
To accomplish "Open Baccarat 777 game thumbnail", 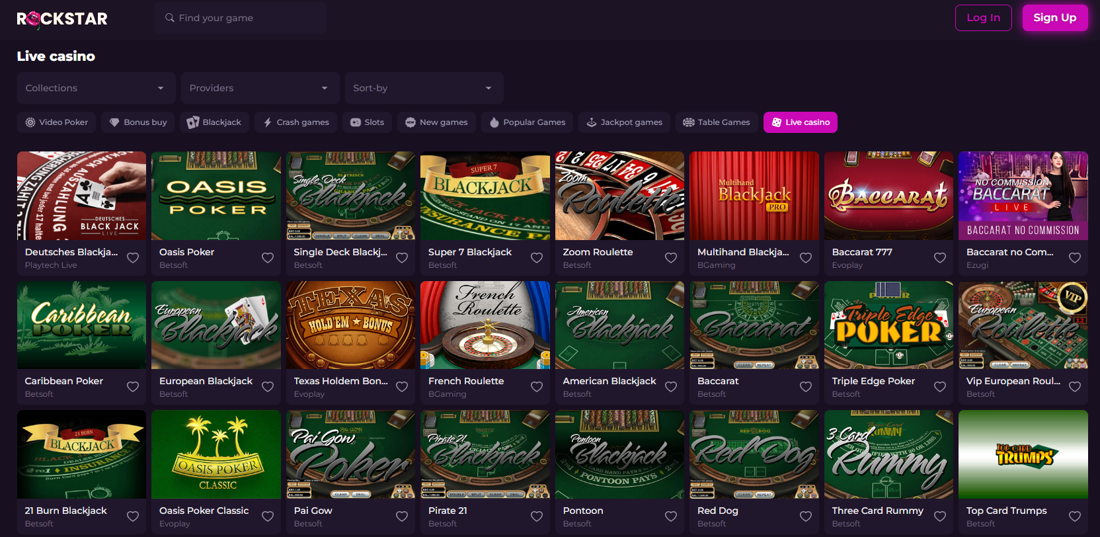I will tap(888, 196).
